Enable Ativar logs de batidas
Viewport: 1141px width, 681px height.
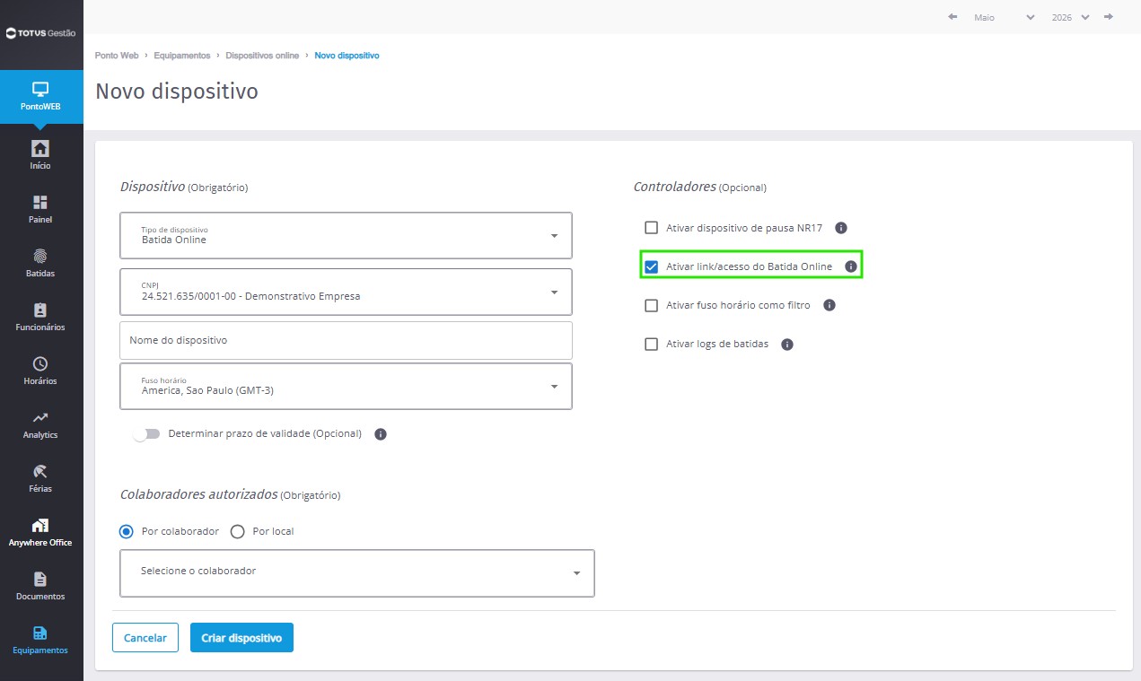pos(652,344)
